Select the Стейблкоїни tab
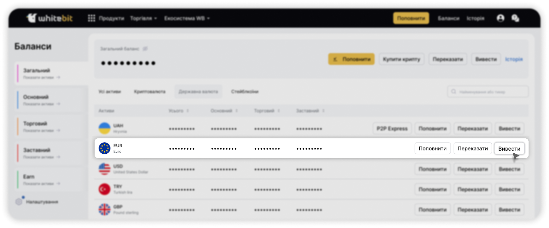Image resolution: width=549 pixels, height=228 pixels. tap(245, 92)
